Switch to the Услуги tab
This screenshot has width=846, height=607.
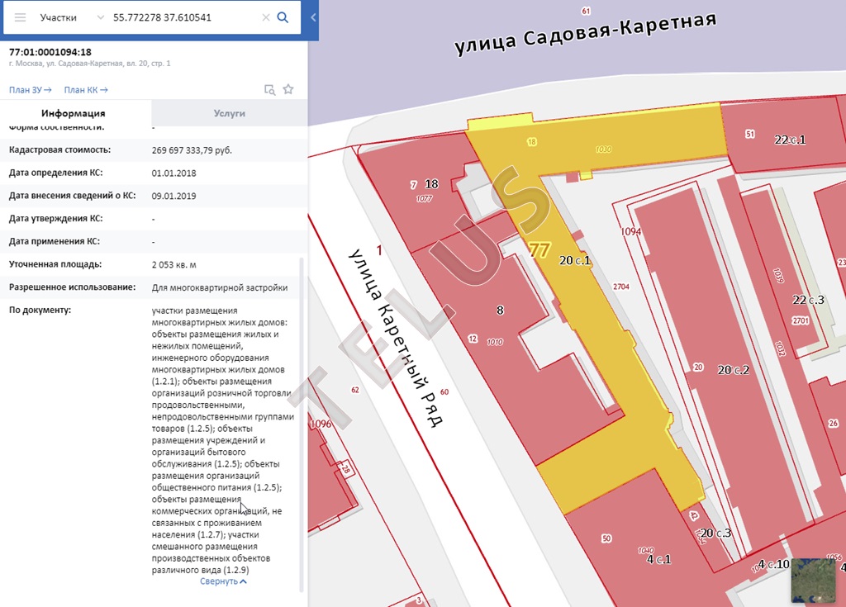coord(230,113)
